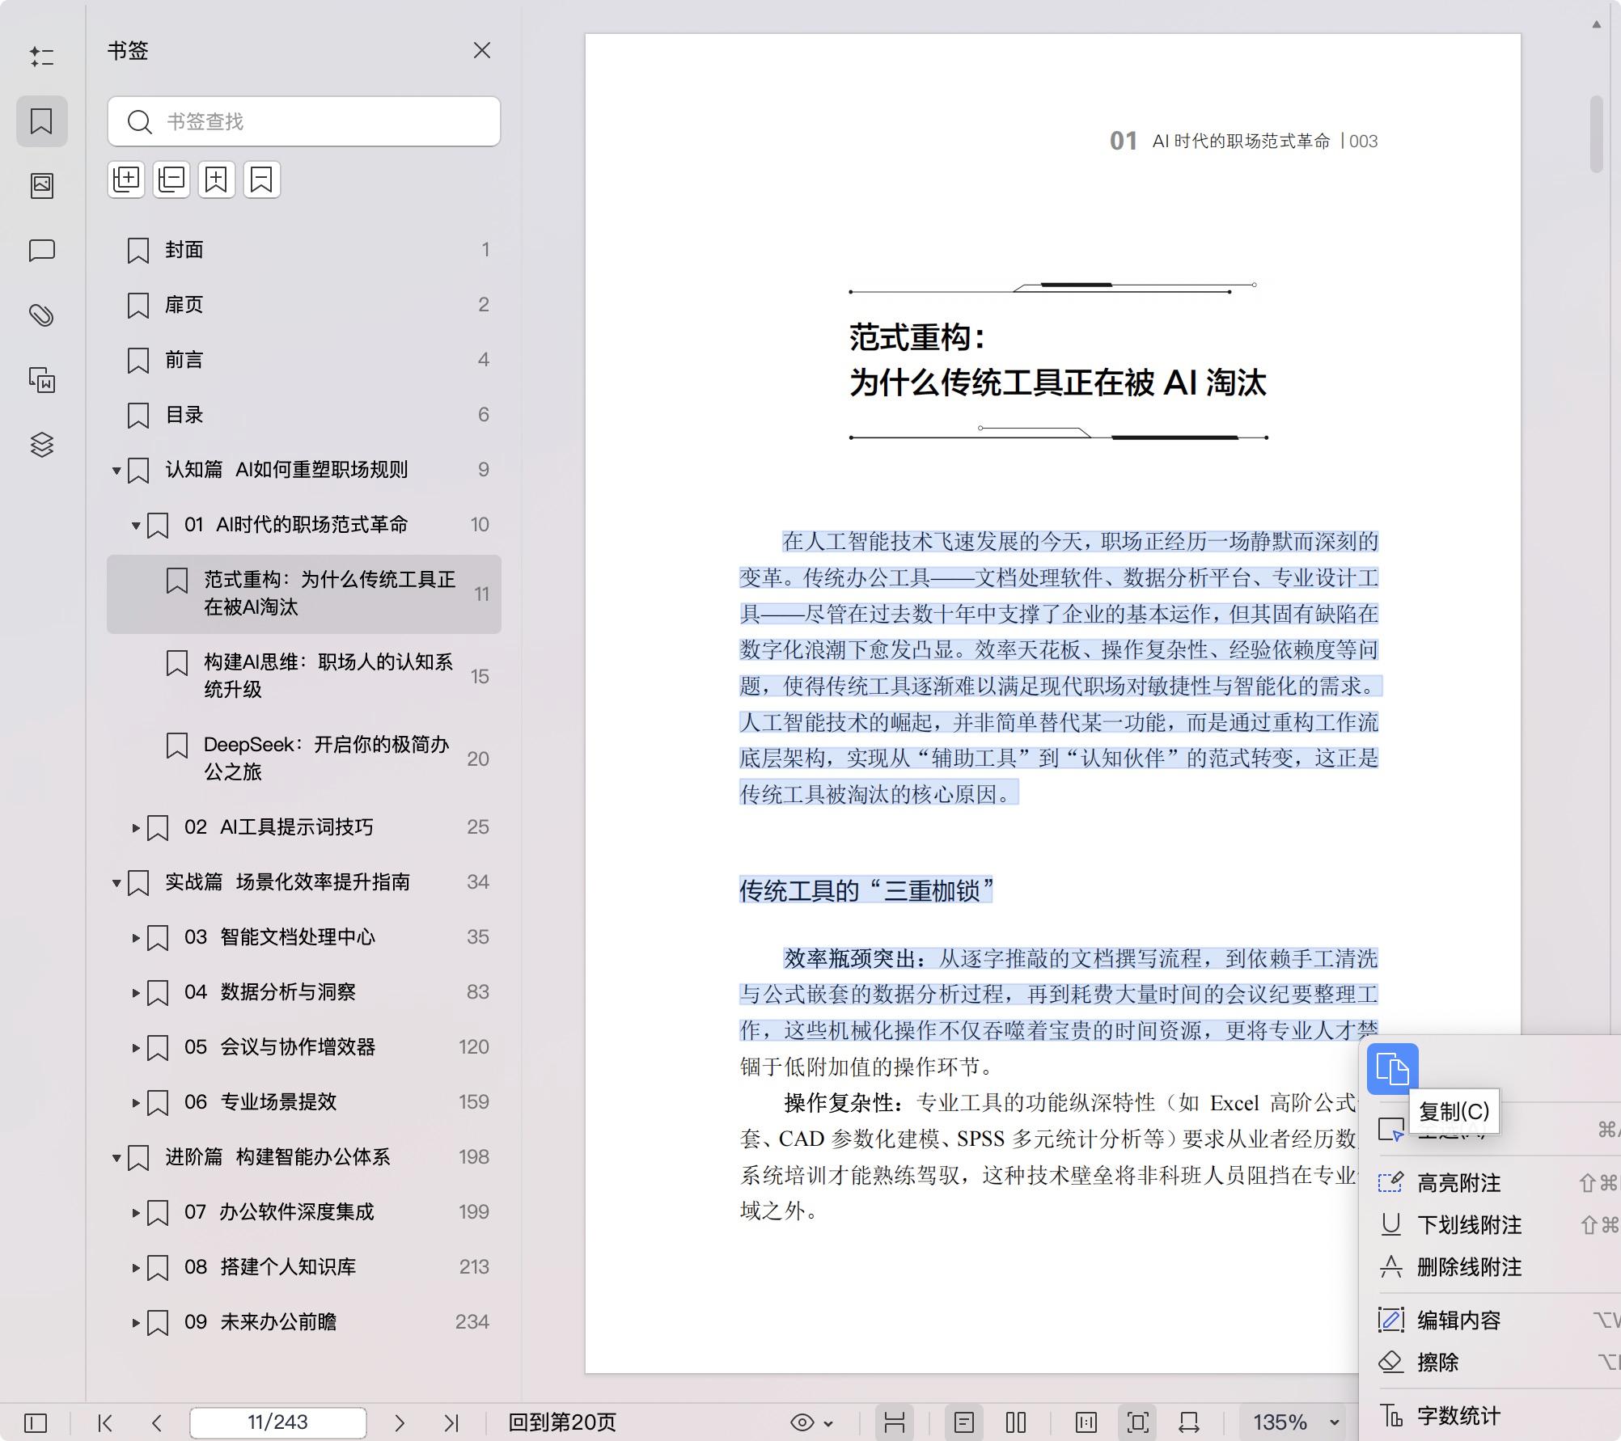This screenshot has width=1621, height=1441.
Task: Expand the 04 数据分析与洞察 bookmark
Action: pos(135,992)
